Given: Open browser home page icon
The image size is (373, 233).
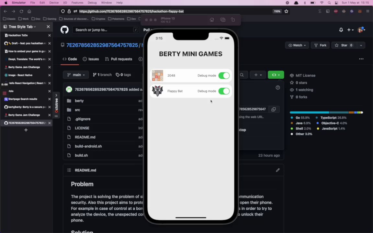Looking at the screenshot, I should [29, 11].
